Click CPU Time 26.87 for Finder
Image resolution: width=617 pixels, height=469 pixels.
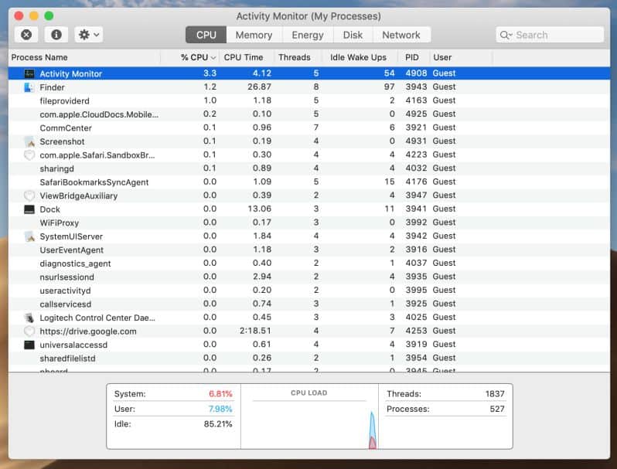pyautogui.click(x=259, y=87)
